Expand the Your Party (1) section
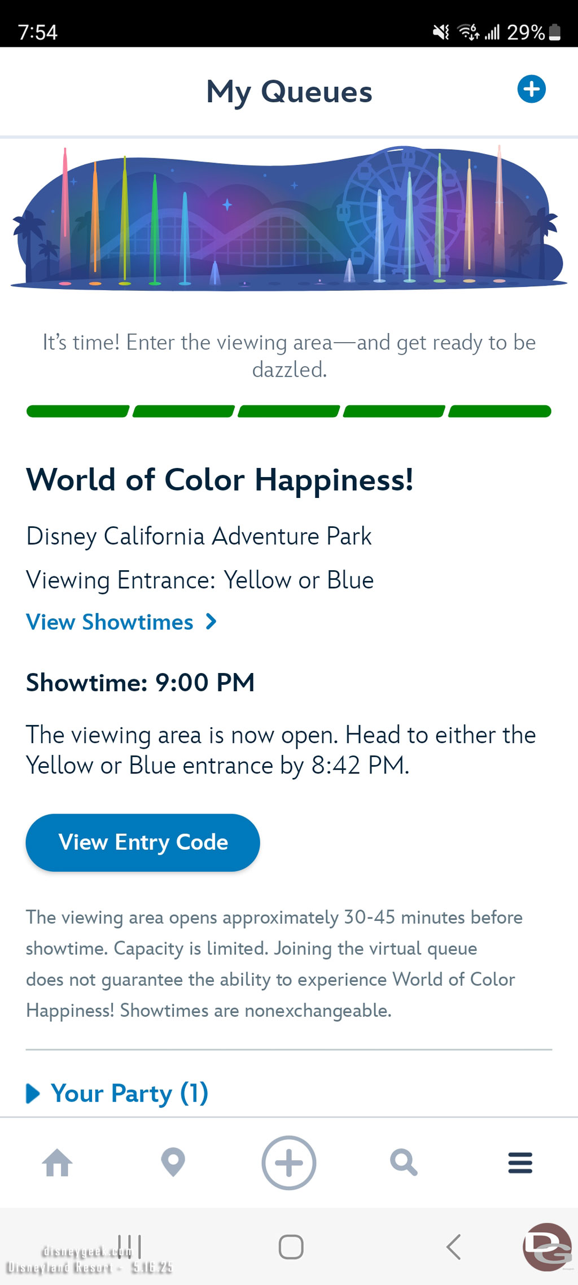The width and height of the screenshot is (578, 1285). 117,1094
